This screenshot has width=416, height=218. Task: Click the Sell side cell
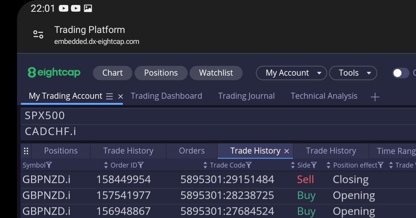click(305, 180)
